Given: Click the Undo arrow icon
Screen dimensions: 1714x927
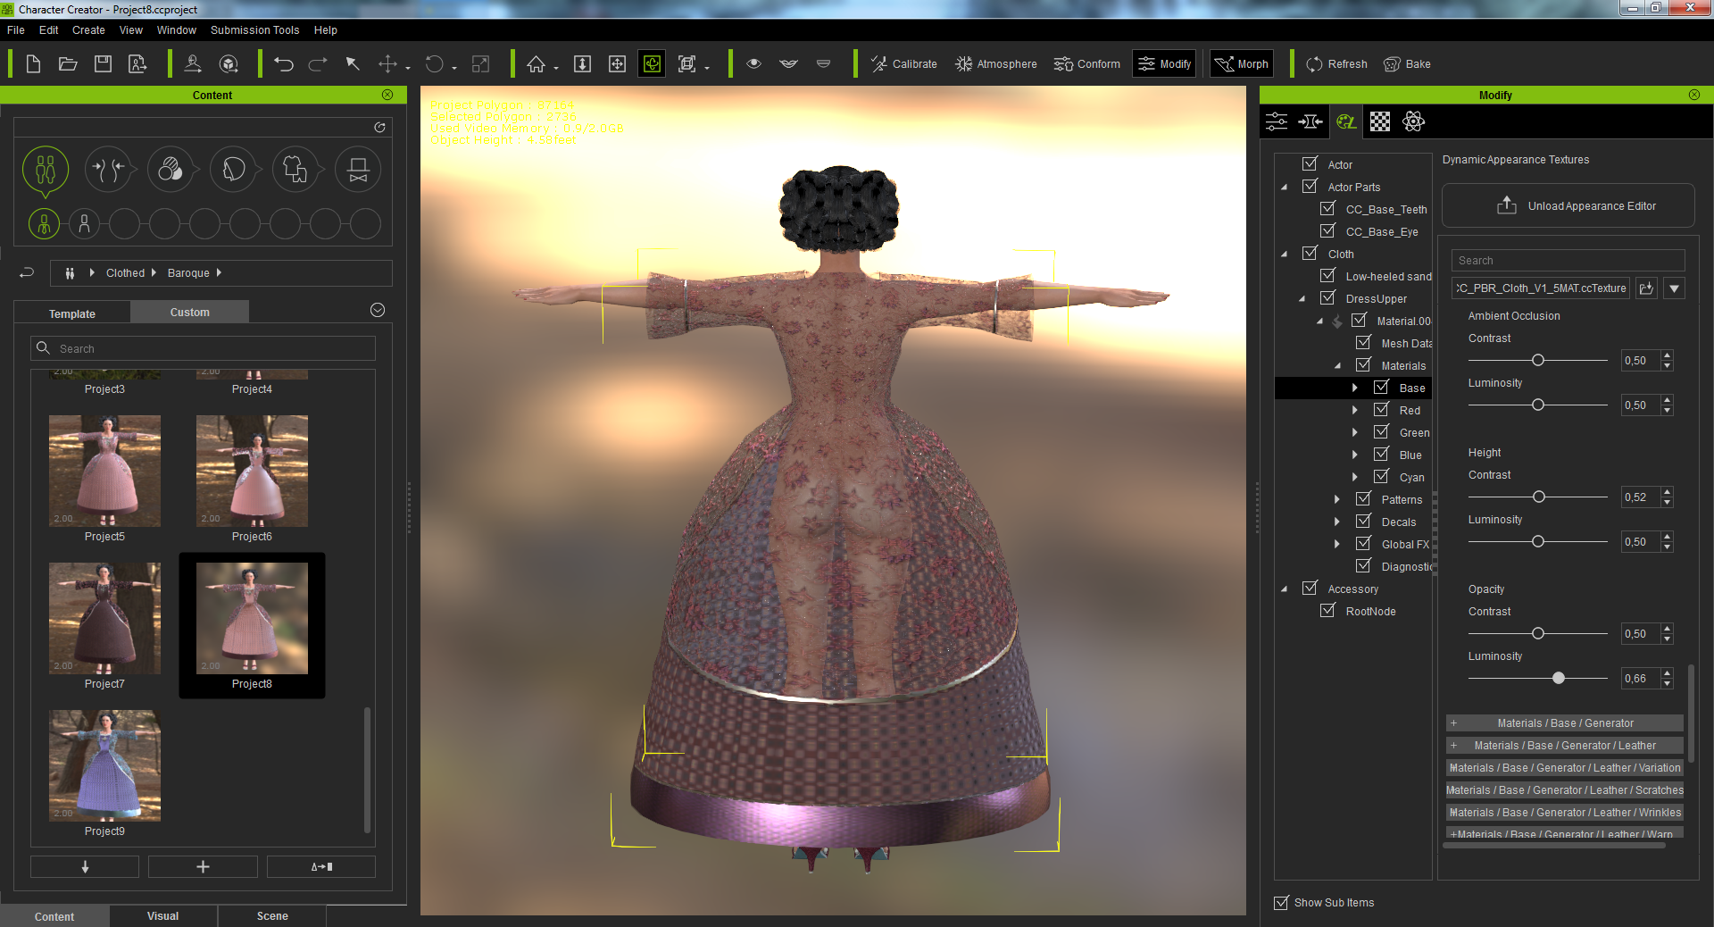Looking at the screenshot, I should pyautogui.click(x=284, y=64).
